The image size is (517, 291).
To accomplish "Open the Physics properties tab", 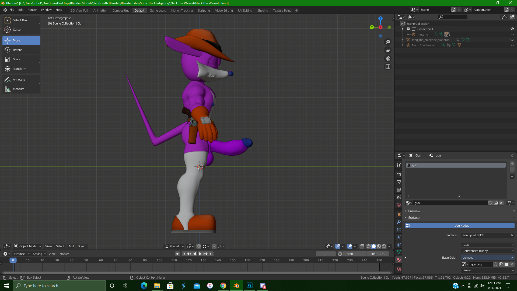I will [x=399, y=237].
